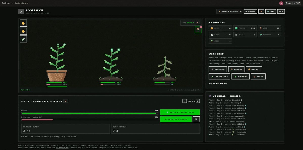The width and height of the screenshot is (303, 150).
Task: Click the Stone resource cell
Action: tap(220, 35)
